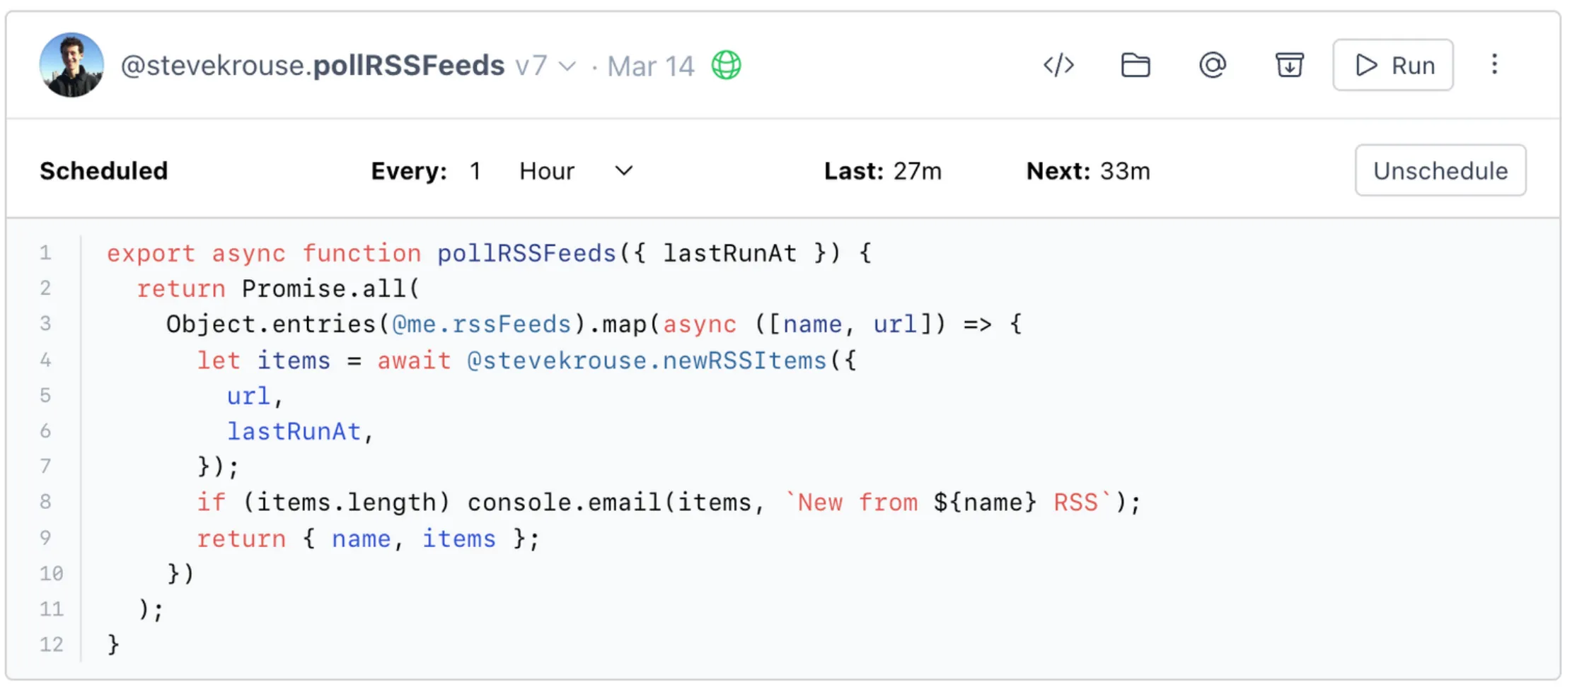
Task: Click the embed code brackets icon
Action: coord(1058,66)
